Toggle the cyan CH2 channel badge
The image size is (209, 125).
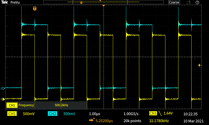53,114
